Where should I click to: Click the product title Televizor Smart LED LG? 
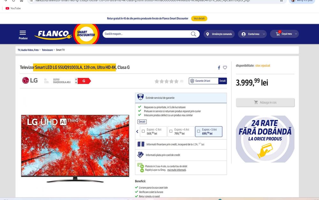coord(75,67)
